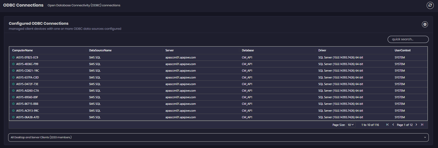438x148 pixels.
Task: Open the Page Size dropdown
Action: point(350,125)
